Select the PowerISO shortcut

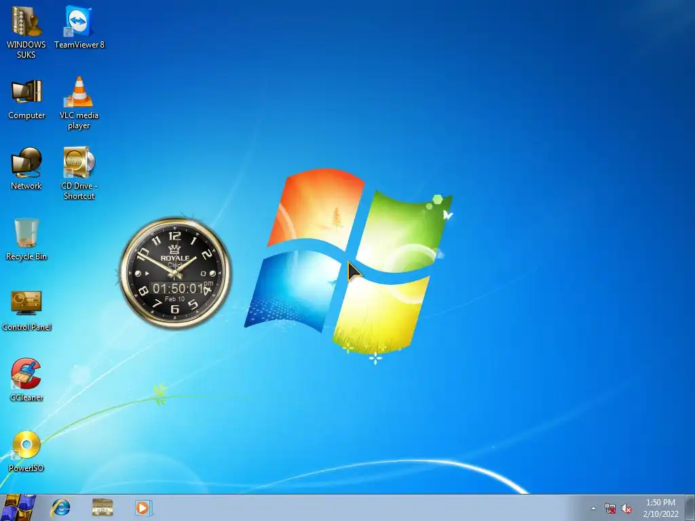pos(26,450)
